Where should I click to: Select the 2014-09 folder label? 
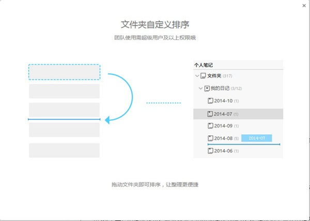coord(223,126)
